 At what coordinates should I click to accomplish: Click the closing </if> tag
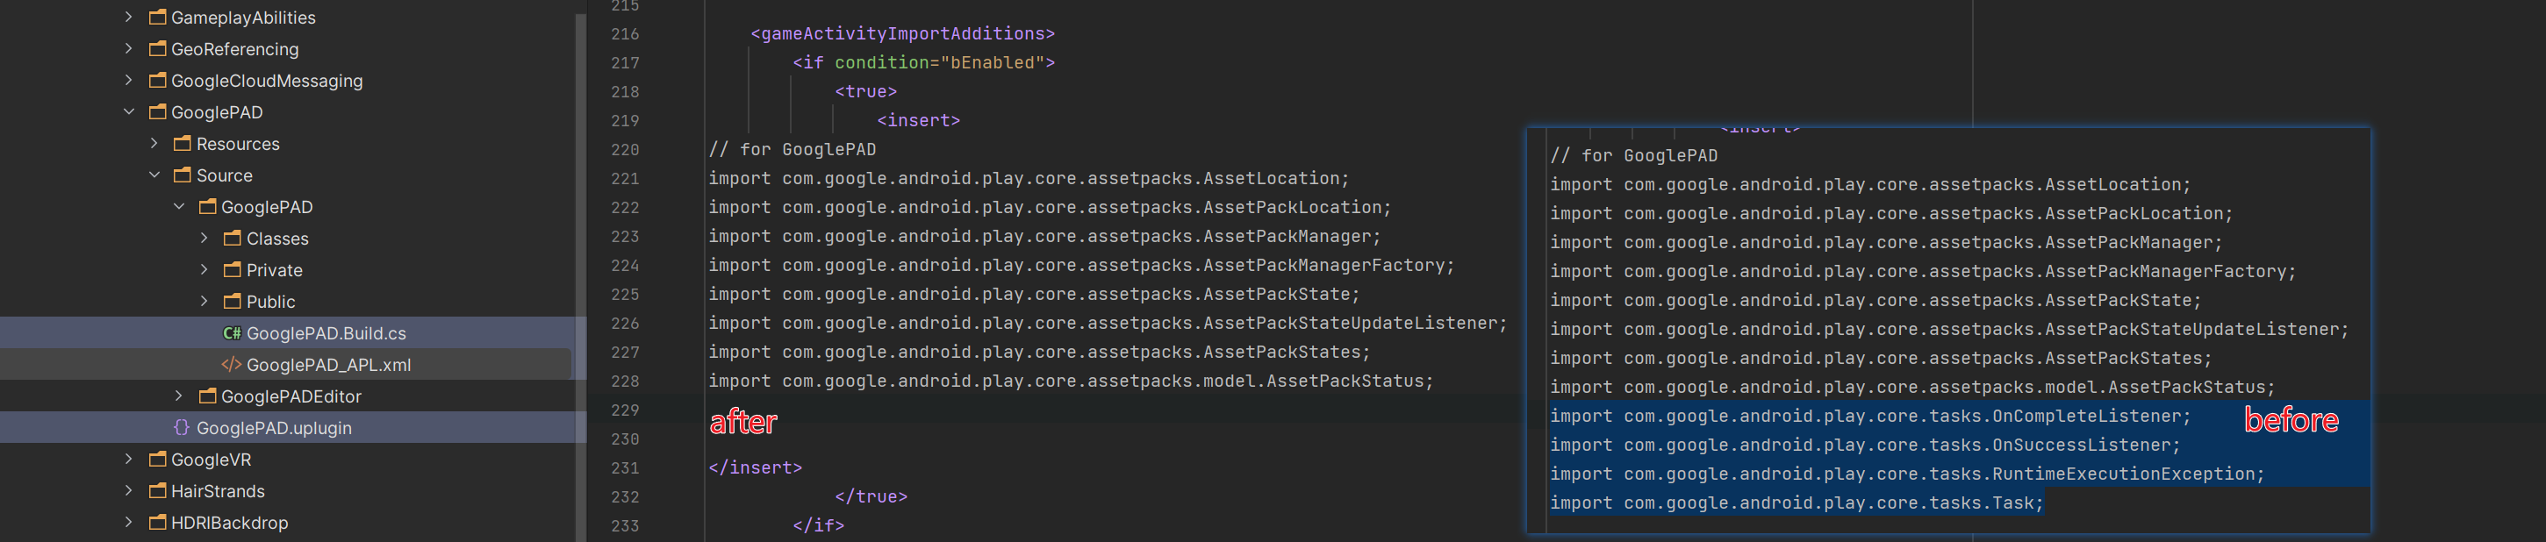818,525
